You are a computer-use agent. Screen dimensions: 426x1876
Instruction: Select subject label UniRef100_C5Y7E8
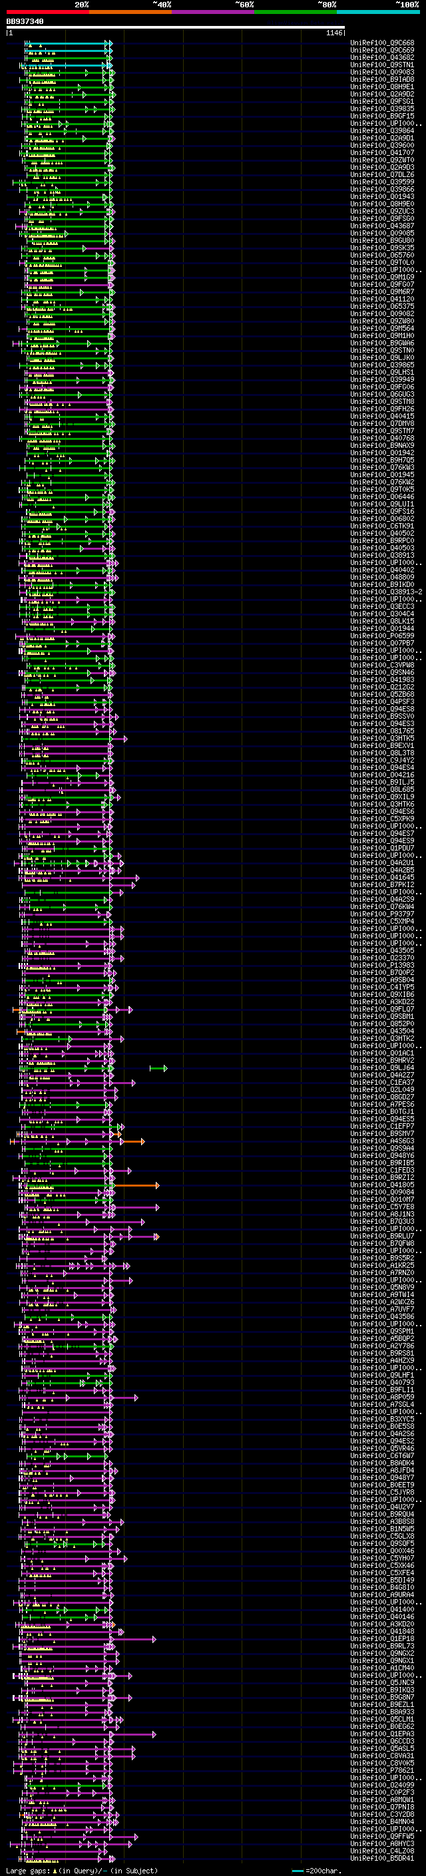(382, 1207)
